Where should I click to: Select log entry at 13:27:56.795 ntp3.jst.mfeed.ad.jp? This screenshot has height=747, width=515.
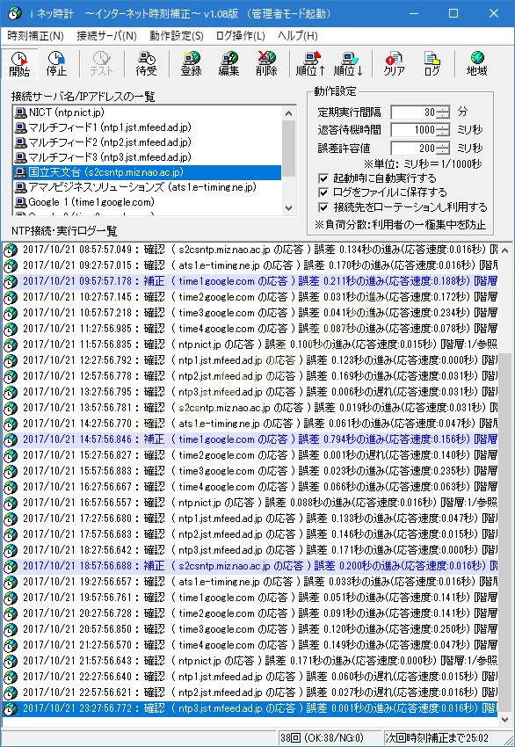250,392
